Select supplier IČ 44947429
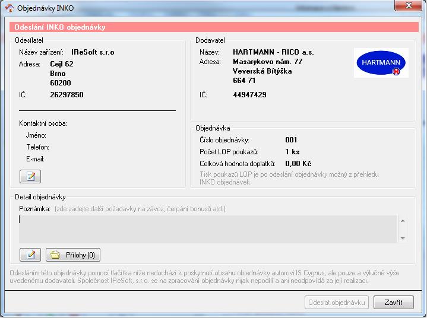 [249, 95]
